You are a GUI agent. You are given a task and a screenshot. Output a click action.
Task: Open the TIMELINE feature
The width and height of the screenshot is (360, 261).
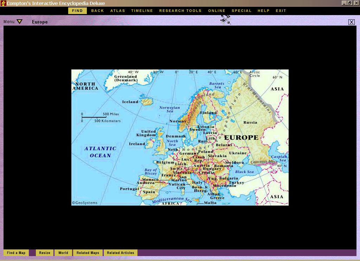coord(142,11)
